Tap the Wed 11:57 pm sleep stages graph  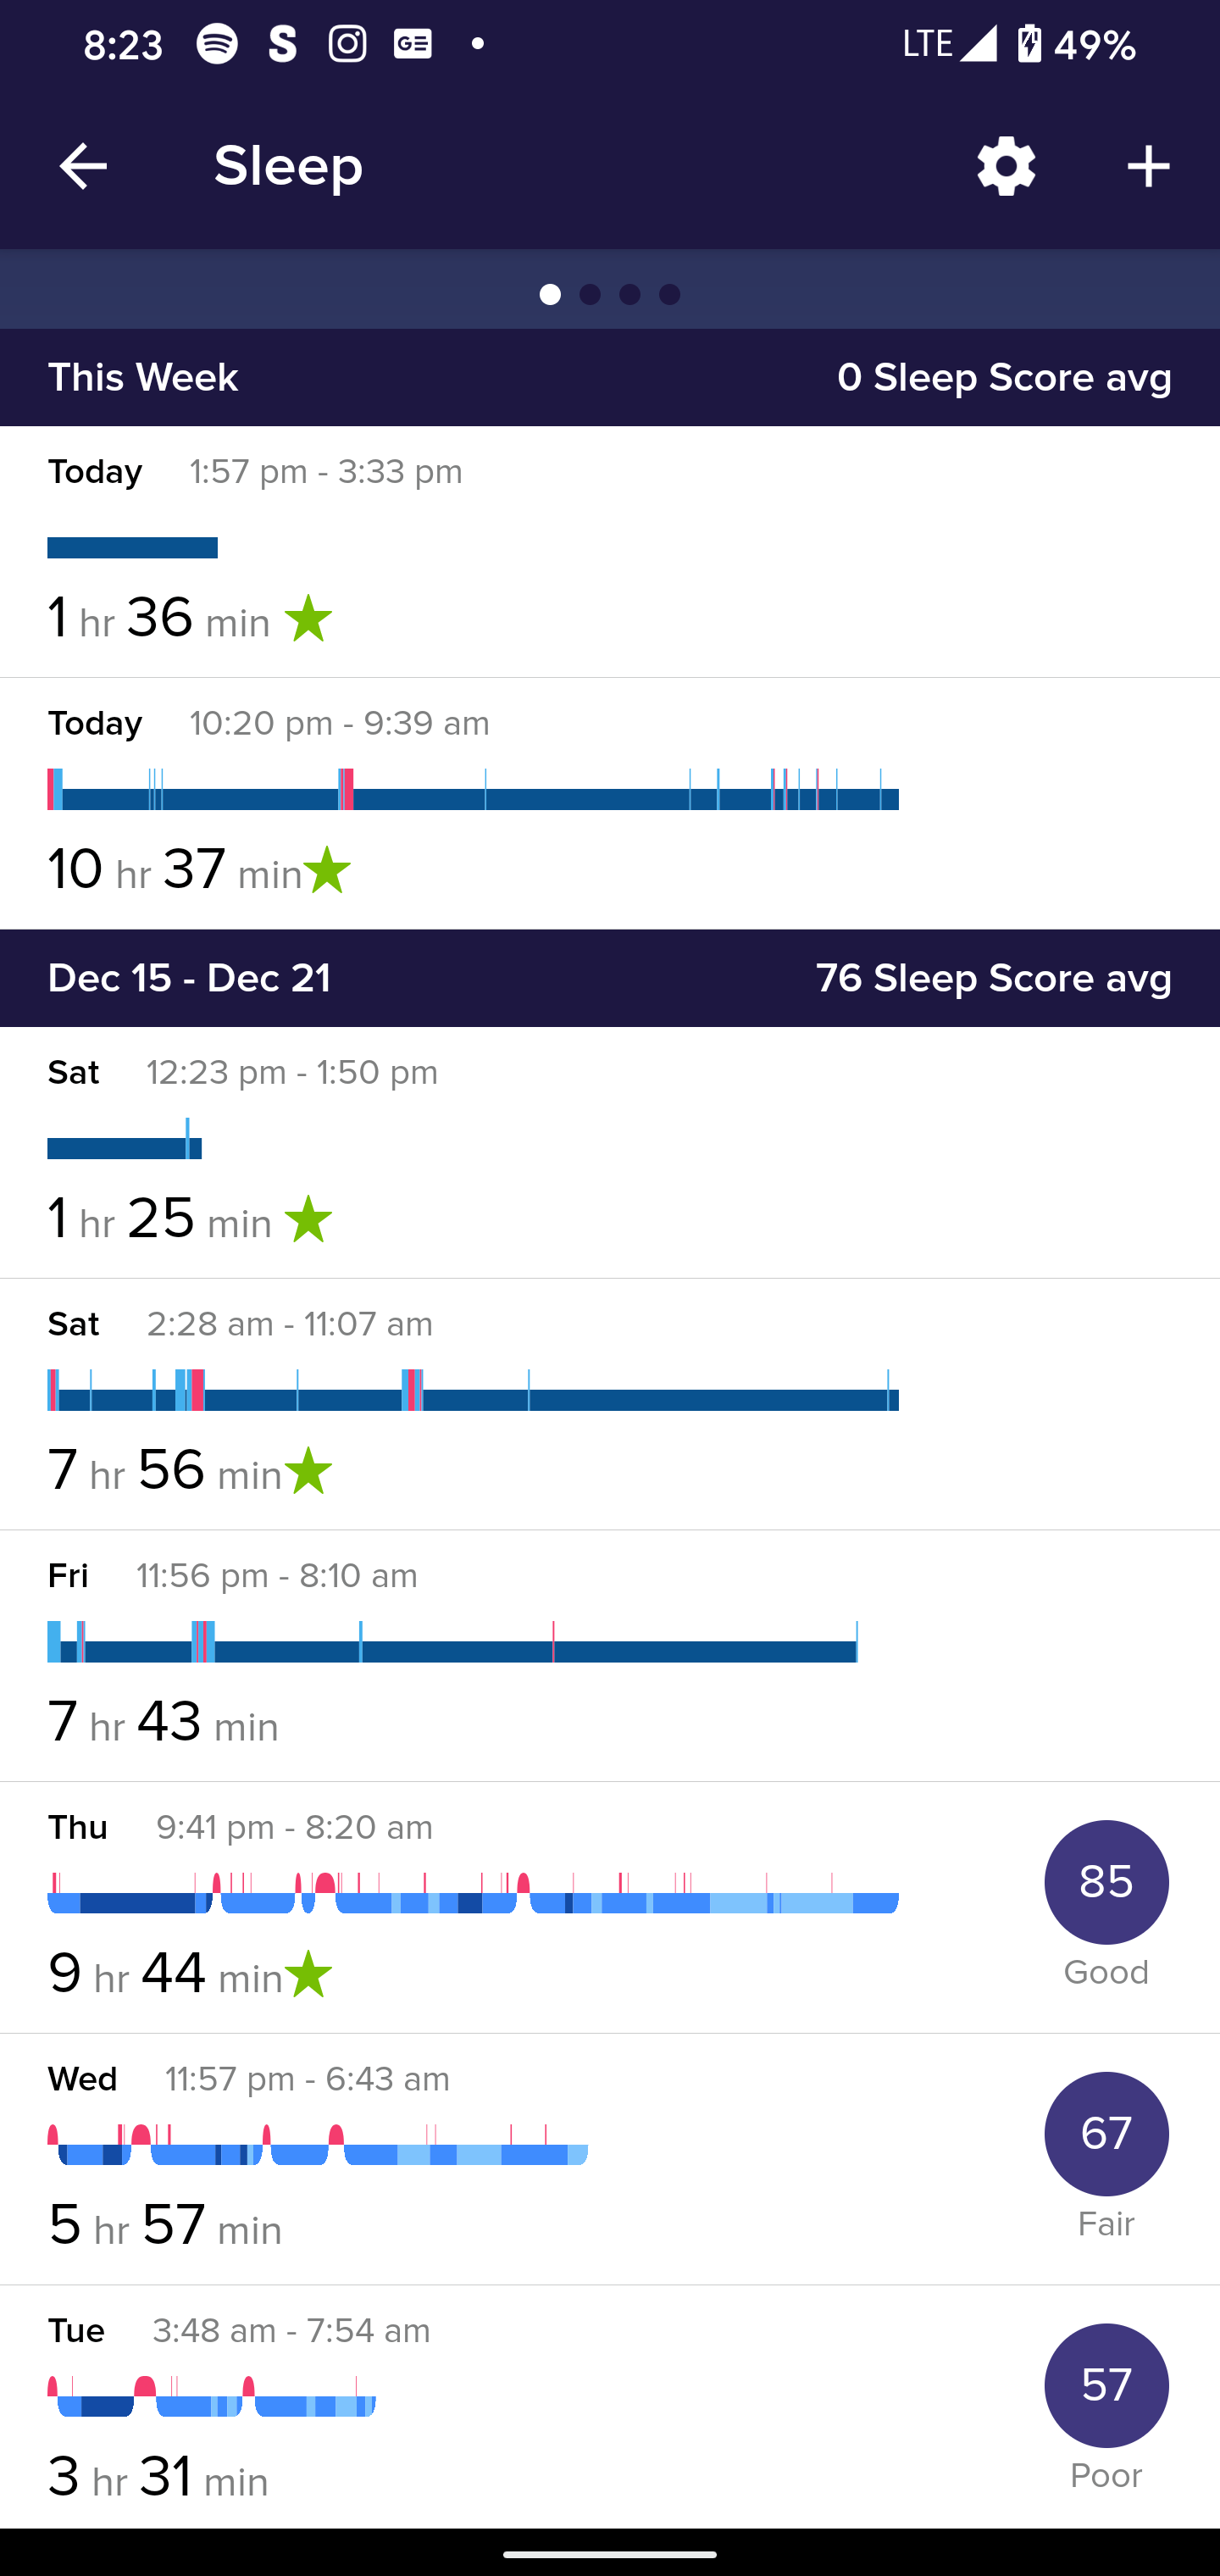pyautogui.click(x=318, y=2146)
